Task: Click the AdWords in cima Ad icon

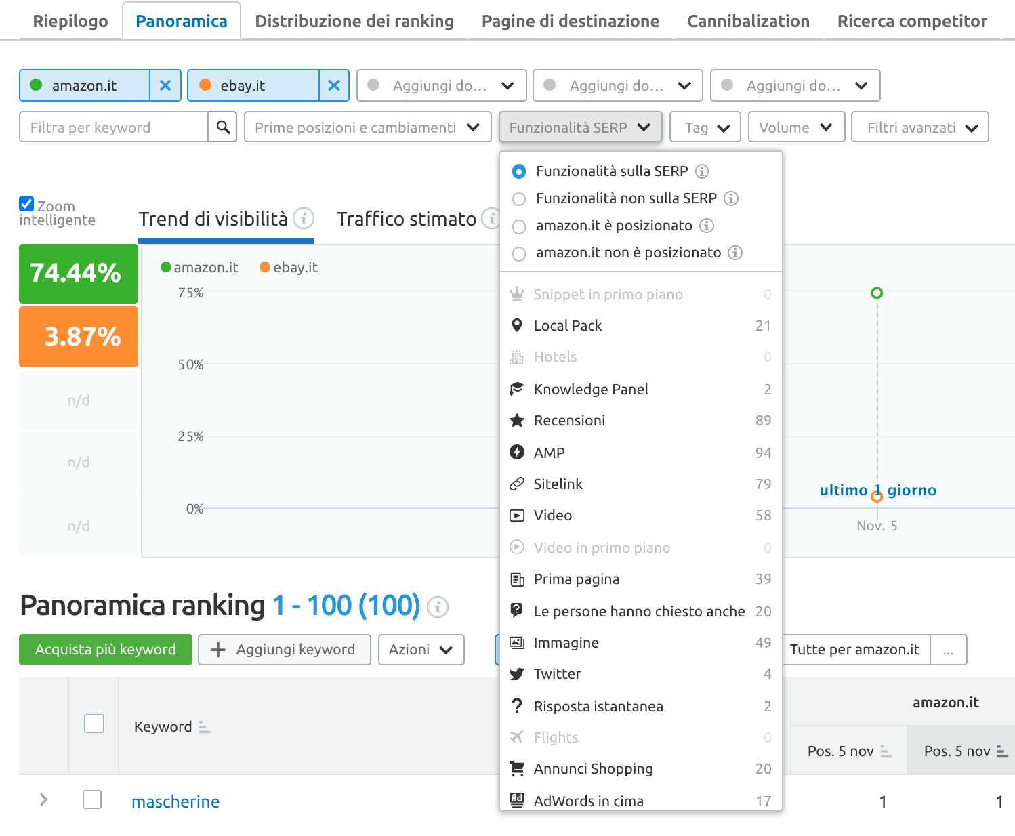Action: [517, 799]
